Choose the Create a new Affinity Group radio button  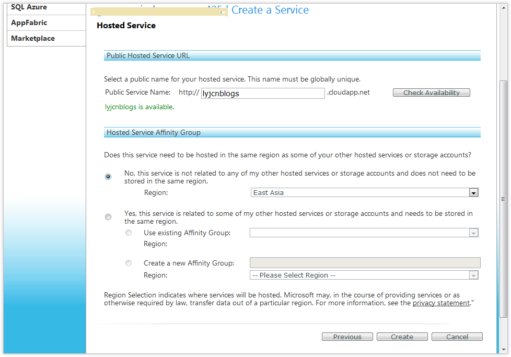(x=129, y=263)
